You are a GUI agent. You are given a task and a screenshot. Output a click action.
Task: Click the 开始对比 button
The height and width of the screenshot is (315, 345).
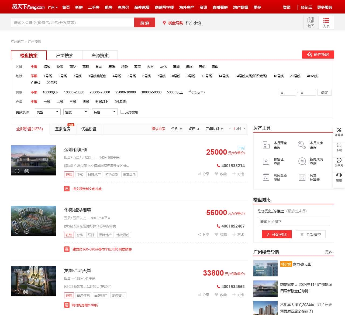[277, 235]
